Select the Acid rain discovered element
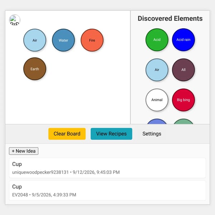Screen dimensions: 215x215 pyautogui.click(x=183, y=40)
